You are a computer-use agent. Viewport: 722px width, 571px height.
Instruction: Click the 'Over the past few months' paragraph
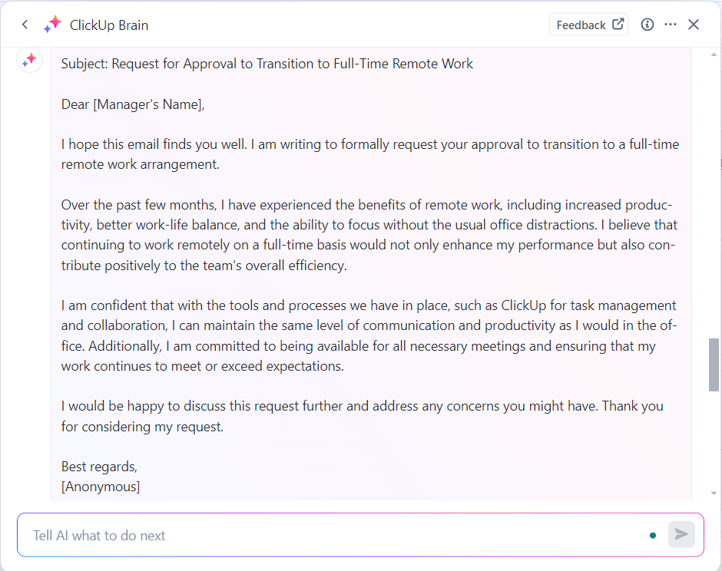click(367, 236)
